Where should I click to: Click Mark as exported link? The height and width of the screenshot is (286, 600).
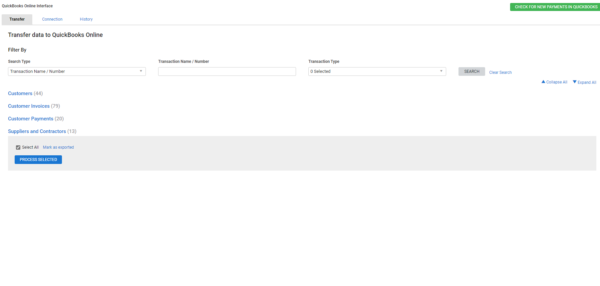pyautogui.click(x=58, y=147)
